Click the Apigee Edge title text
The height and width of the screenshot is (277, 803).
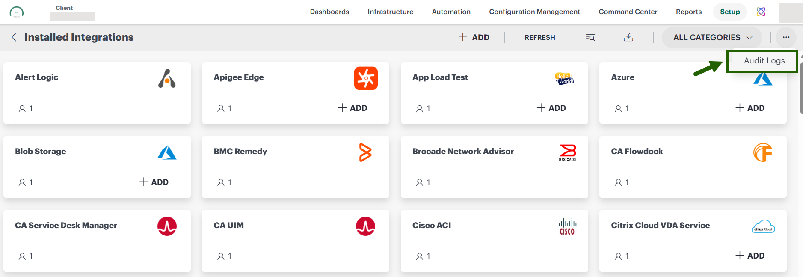pyautogui.click(x=238, y=77)
